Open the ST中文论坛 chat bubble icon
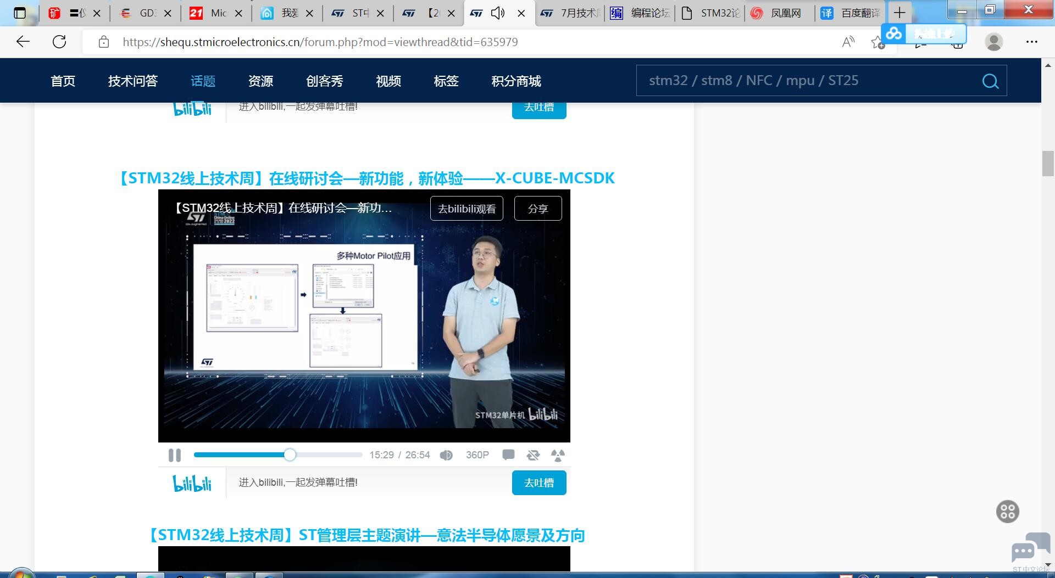This screenshot has width=1055, height=578. point(1030,548)
